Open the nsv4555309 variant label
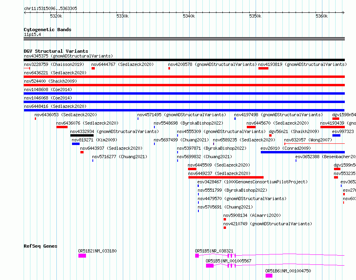356x280 pixels. (x=221, y=131)
